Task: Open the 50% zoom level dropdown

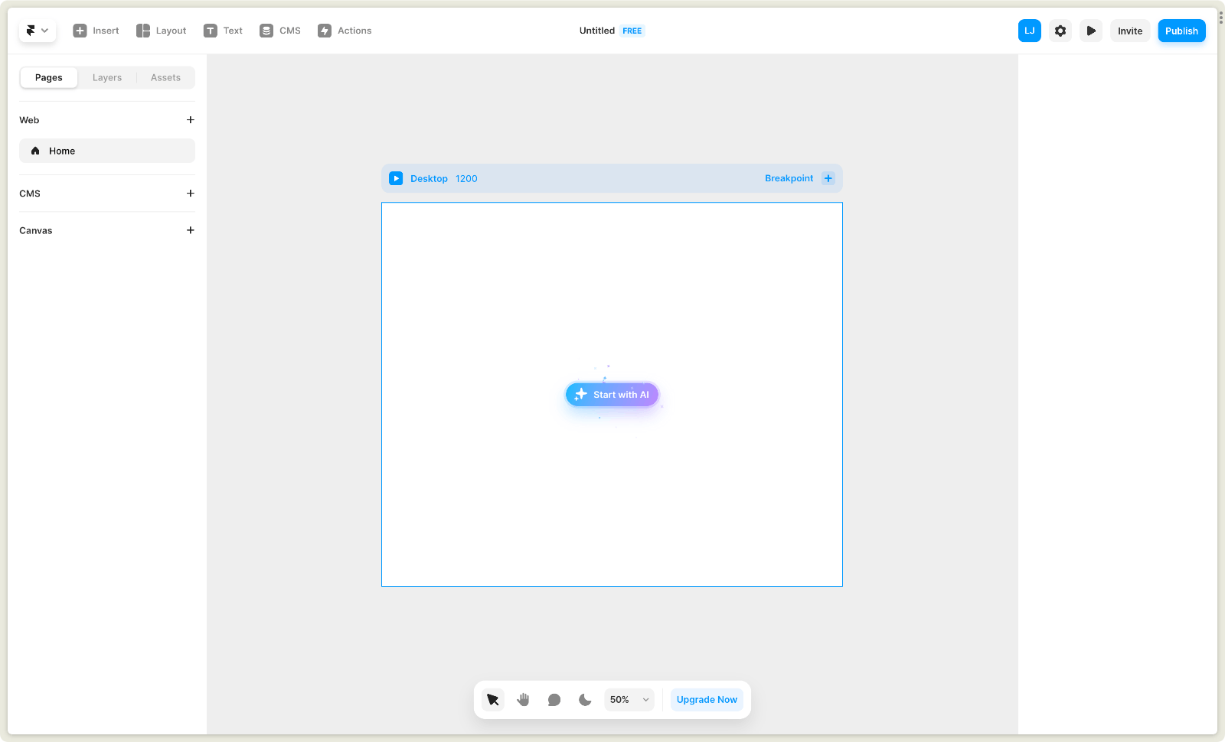Action: click(x=628, y=699)
